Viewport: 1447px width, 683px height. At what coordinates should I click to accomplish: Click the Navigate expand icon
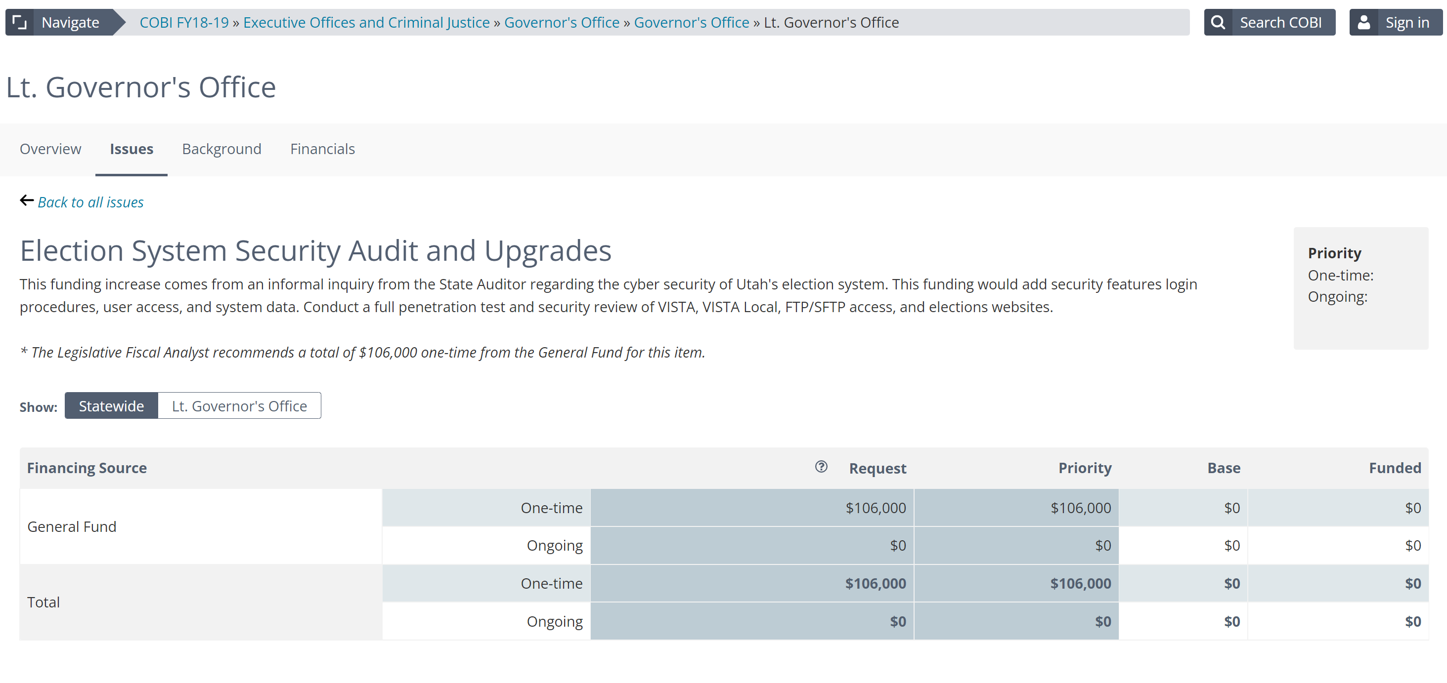(x=20, y=22)
